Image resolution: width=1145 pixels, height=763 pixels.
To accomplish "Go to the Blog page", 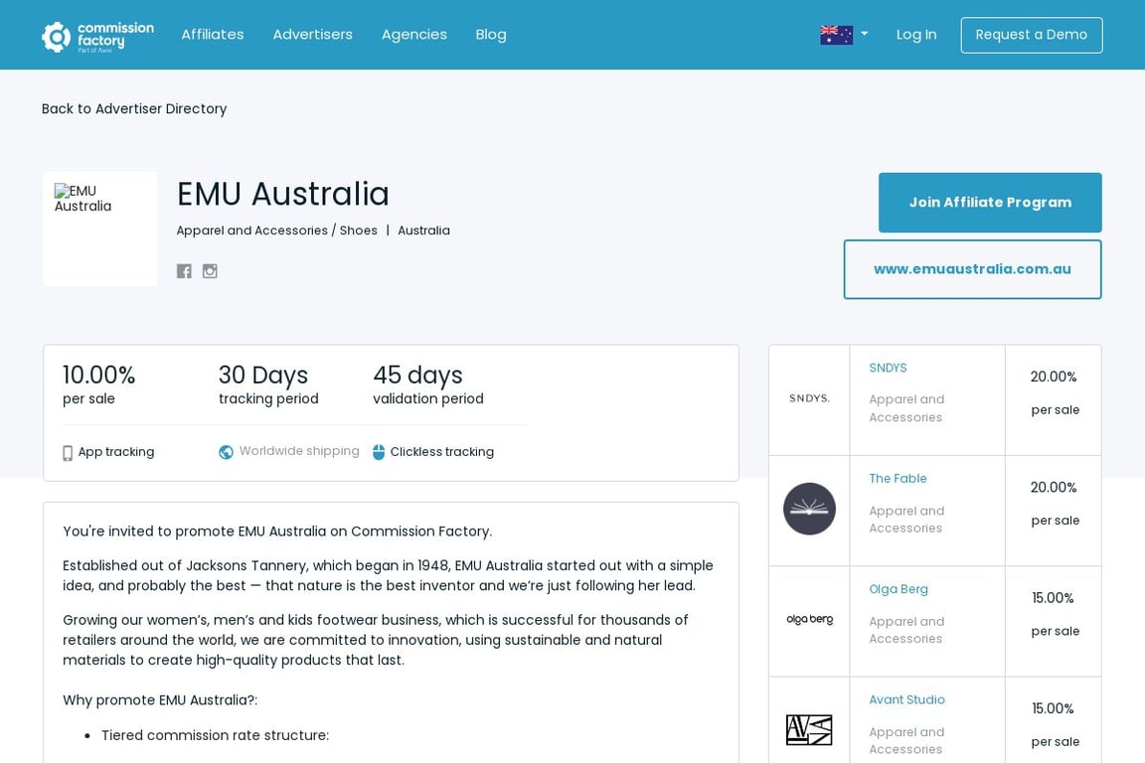I will [491, 35].
